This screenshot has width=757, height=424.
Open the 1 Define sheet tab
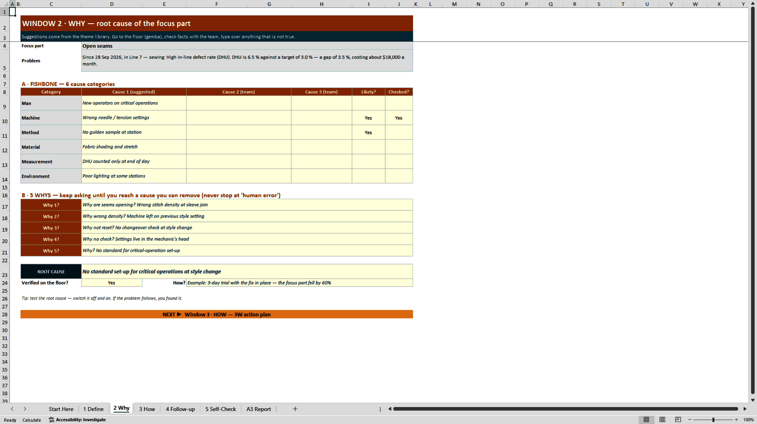tap(93, 409)
